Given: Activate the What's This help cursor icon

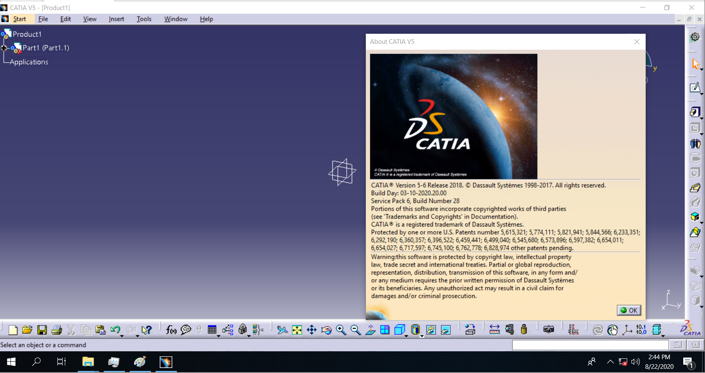Looking at the screenshot, I should click(146, 330).
